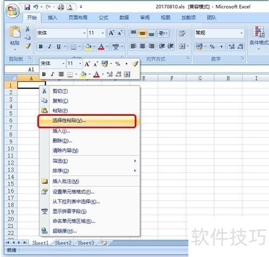This screenshot has width=269, height=257.
Task: Click the Office button
Action: point(12,10)
